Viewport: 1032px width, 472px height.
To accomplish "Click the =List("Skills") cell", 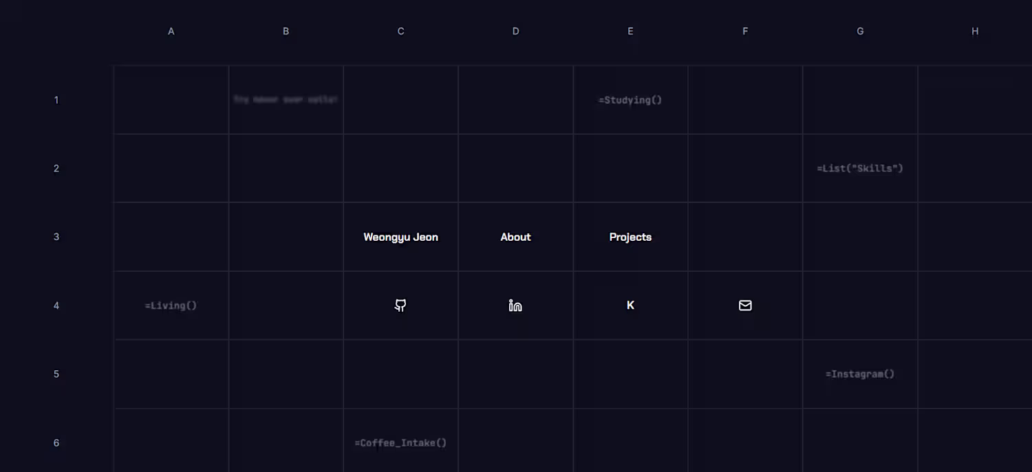I will point(860,168).
